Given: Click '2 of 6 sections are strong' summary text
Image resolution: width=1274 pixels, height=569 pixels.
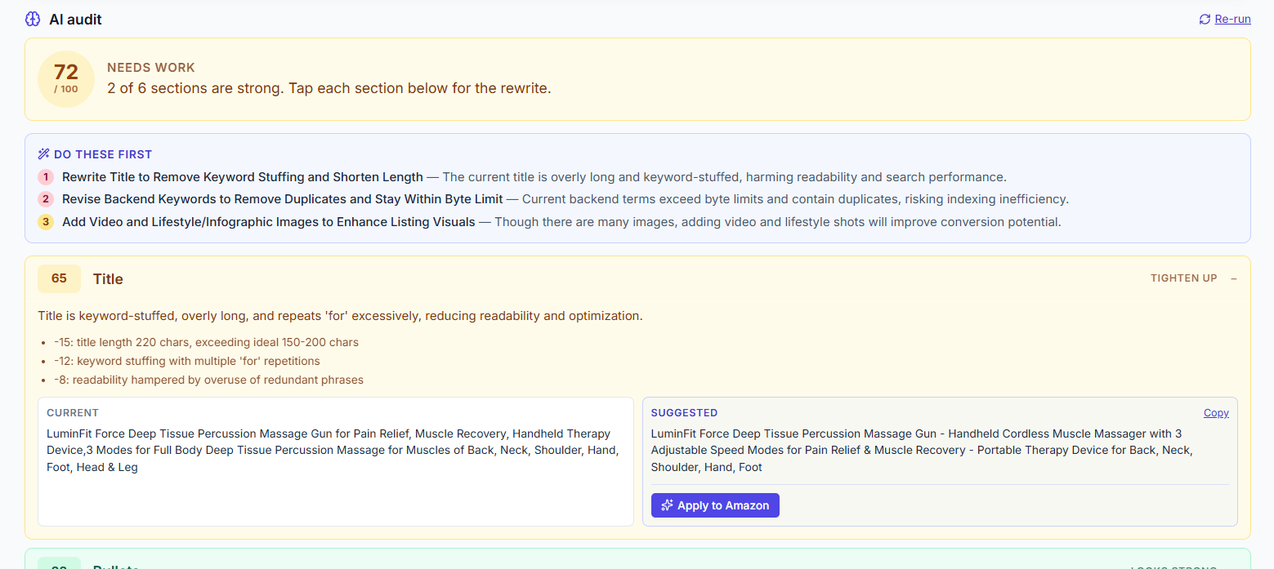Looking at the screenshot, I should pos(329,88).
